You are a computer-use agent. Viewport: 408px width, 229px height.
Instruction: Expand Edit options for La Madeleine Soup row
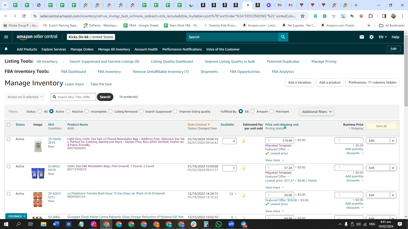pos(393,195)
